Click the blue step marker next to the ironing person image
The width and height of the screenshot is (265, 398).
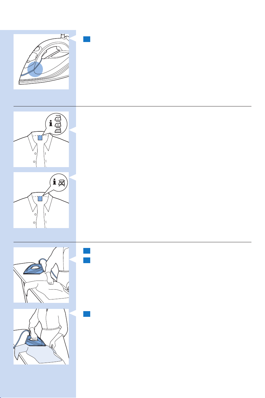click(87, 314)
